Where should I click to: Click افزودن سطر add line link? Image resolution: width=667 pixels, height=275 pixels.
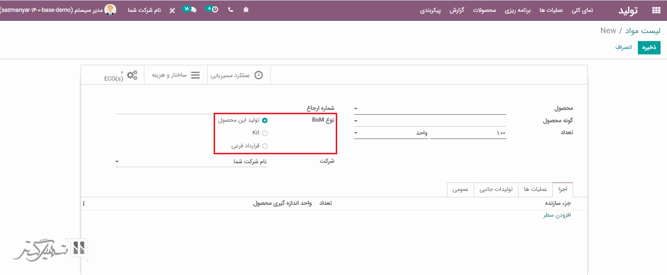coord(557,215)
